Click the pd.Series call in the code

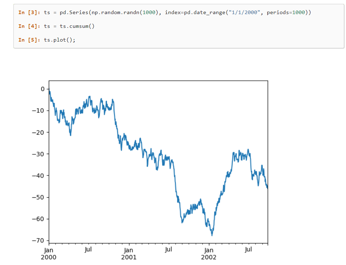coord(76,13)
